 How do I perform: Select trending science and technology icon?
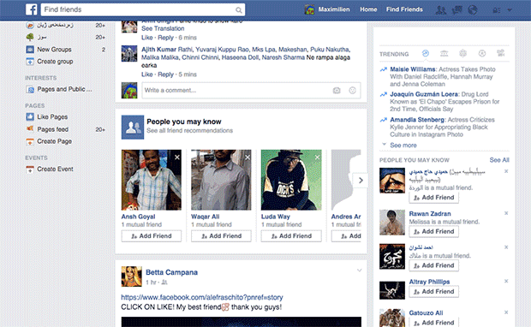462,53
